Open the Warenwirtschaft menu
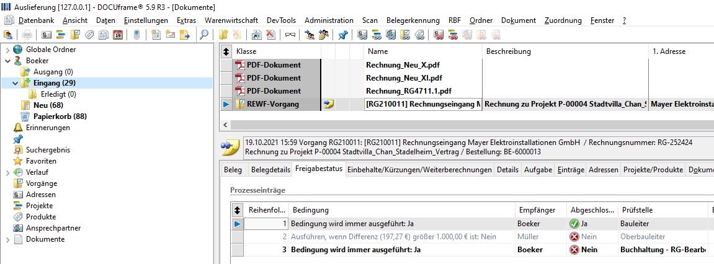 pyautogui.click(x=231, y=20)
